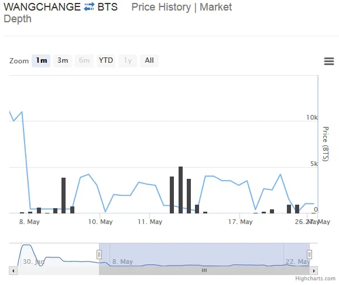The height and width of the screenshot is (285, 339).
Task: Select the 1m zoom range
Action: tap(41, 60)
